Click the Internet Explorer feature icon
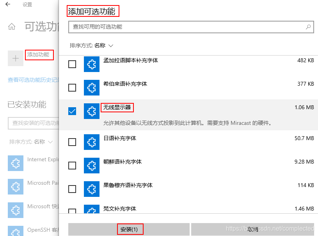Viewport: 318px width, 236px height. [16, 163]
